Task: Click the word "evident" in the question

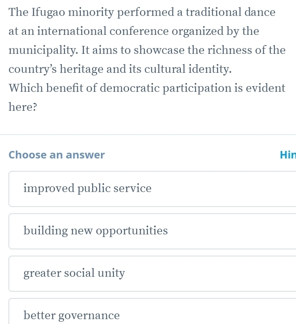Action: [263, 88]
